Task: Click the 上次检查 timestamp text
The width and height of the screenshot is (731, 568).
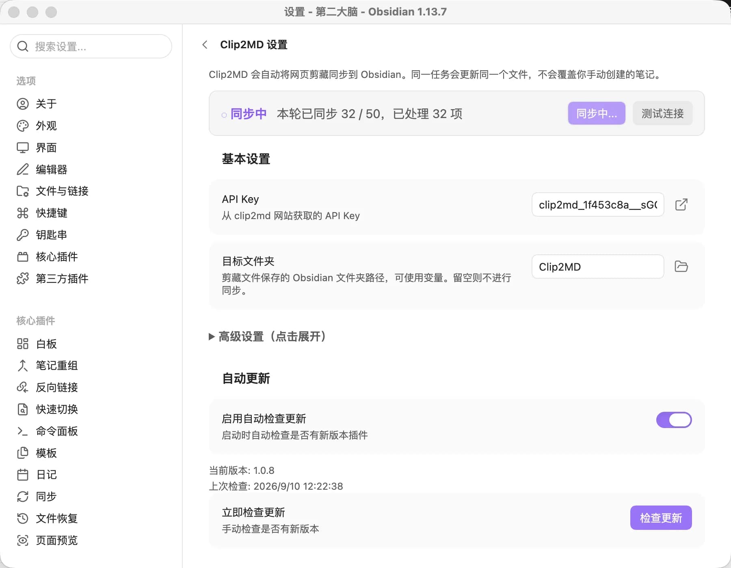Action: pyautogui.click(x=276, y=486)
